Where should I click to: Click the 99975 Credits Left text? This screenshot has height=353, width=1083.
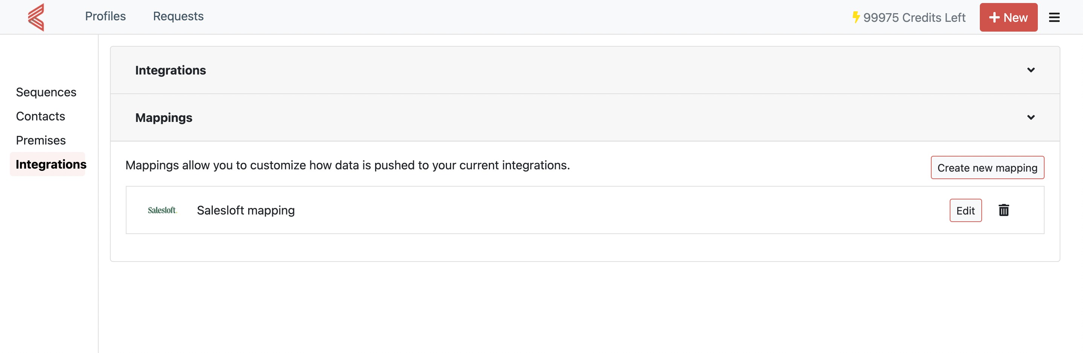pos(914,18)
